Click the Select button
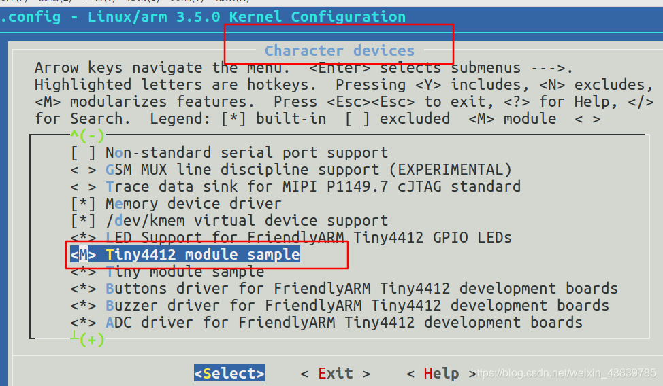This screenshot has height=386, width=663. click(x=229, y=373)
